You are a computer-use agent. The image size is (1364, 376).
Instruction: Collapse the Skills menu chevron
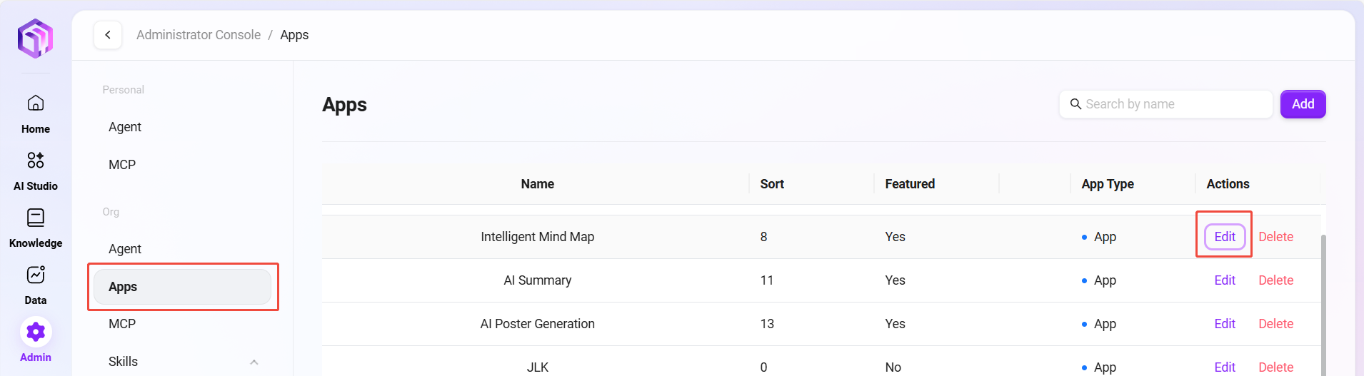254,362
